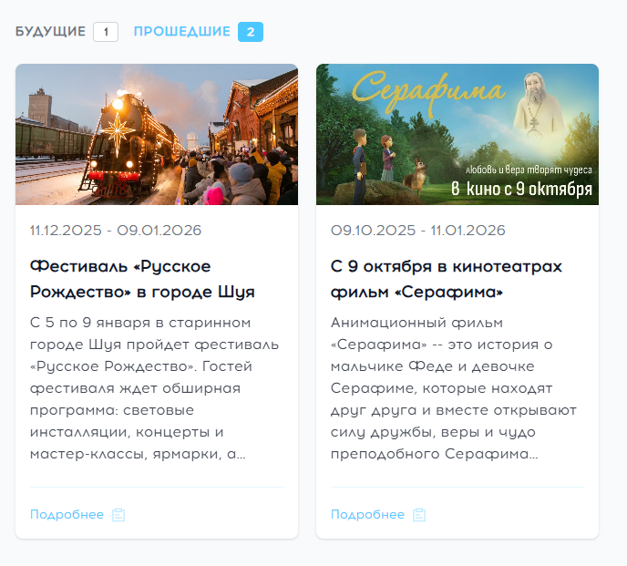Open the Серафима film poster image

(x=457, y=134)
